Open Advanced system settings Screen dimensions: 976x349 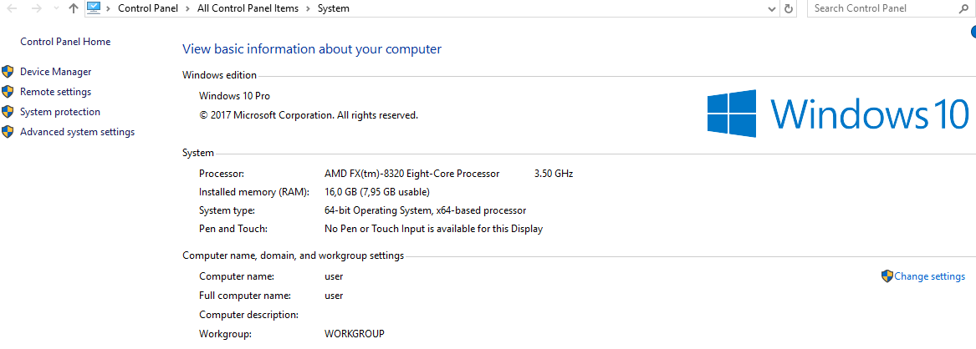[77, 132]
